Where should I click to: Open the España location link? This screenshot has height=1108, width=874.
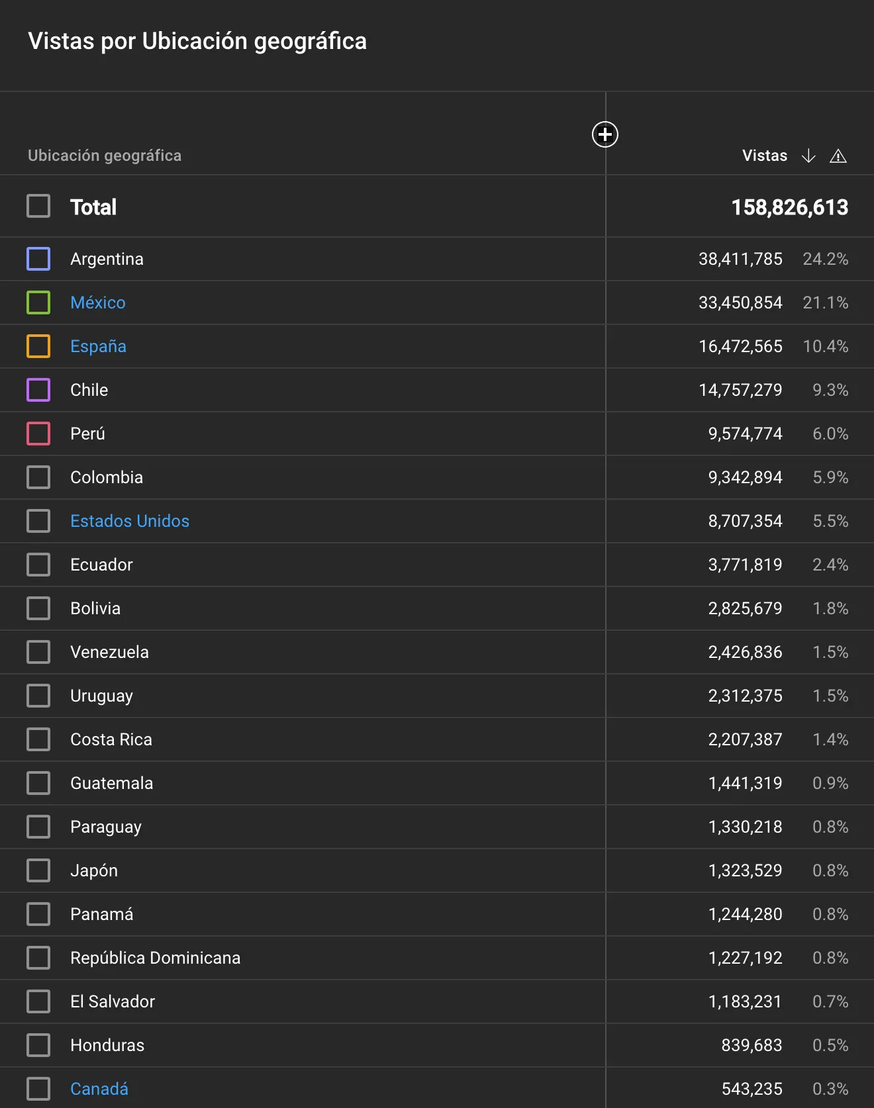point(98,346)
